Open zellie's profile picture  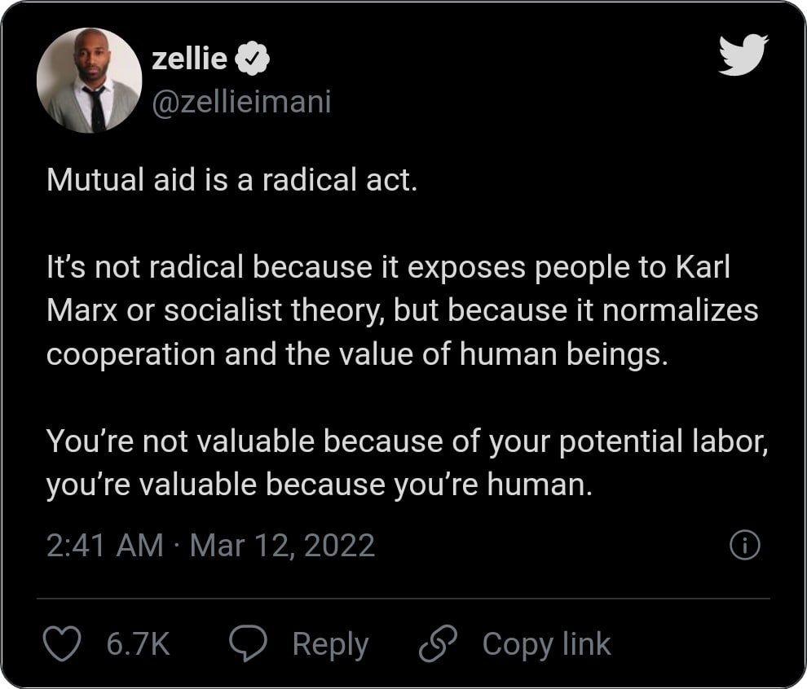pyautogui.click(x=90, y=80)
